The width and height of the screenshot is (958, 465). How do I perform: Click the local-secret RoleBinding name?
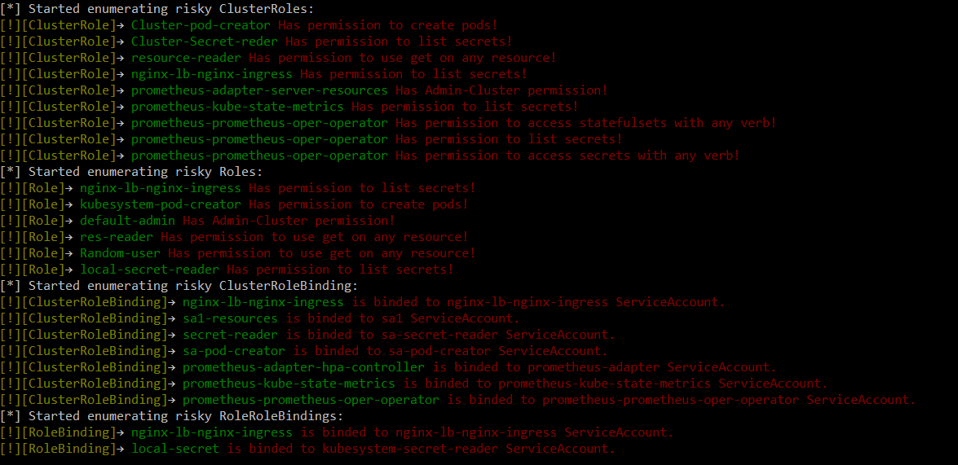(x=175, y=449)
